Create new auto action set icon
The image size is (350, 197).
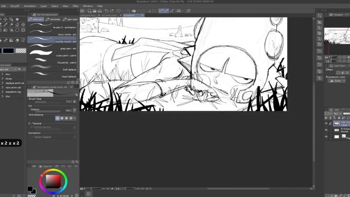pos(19,69)
